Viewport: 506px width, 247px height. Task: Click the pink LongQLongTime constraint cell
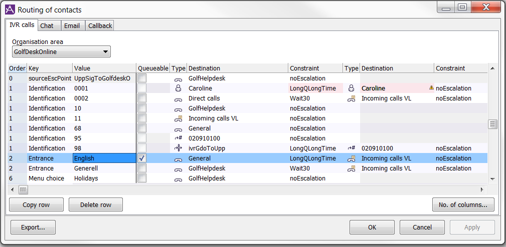click(x=315, y=88)
